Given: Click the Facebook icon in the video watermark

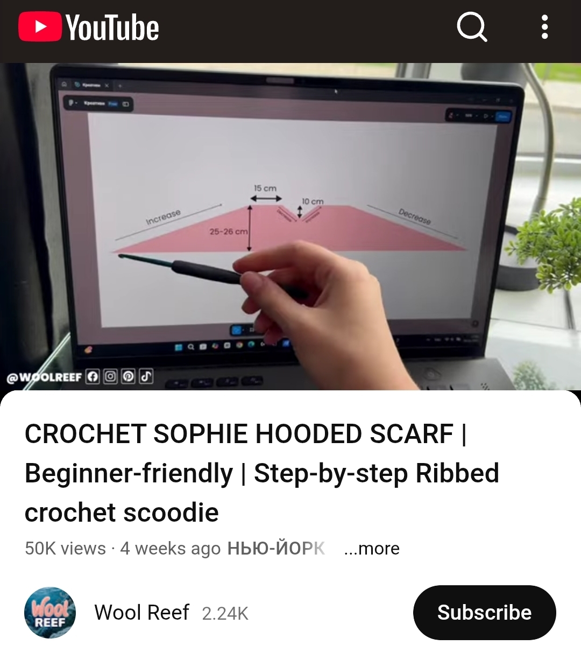Looking at the screenshot, I should click(x=93, y=376).
